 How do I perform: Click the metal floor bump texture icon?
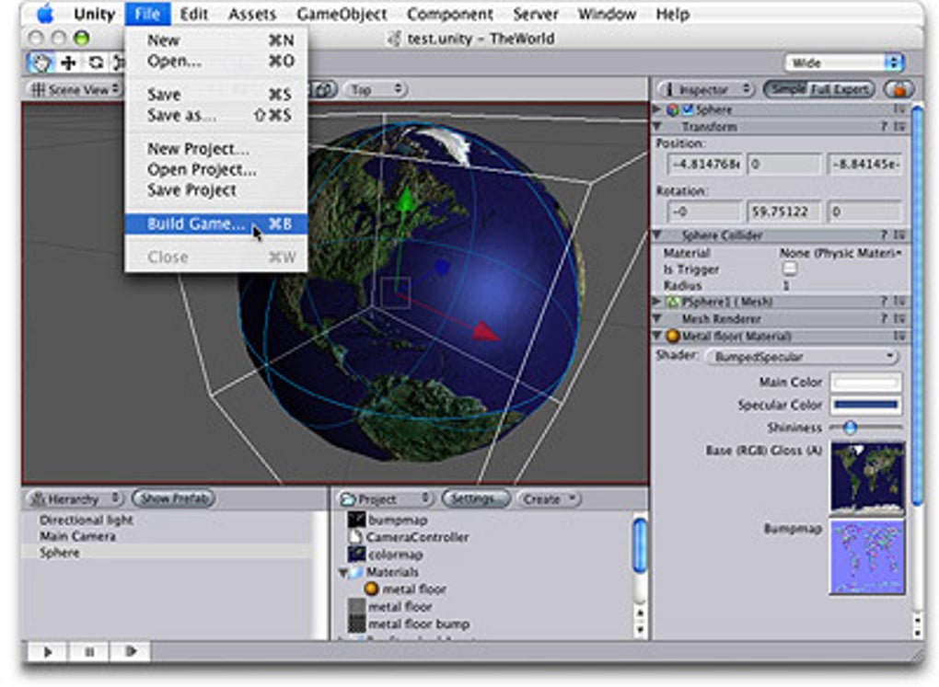point(357,624)
